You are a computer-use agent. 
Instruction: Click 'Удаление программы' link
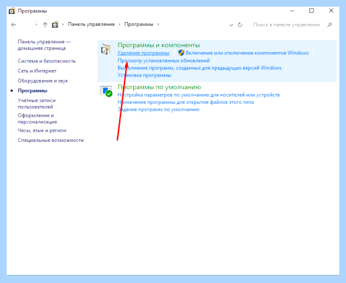[143, 53]
